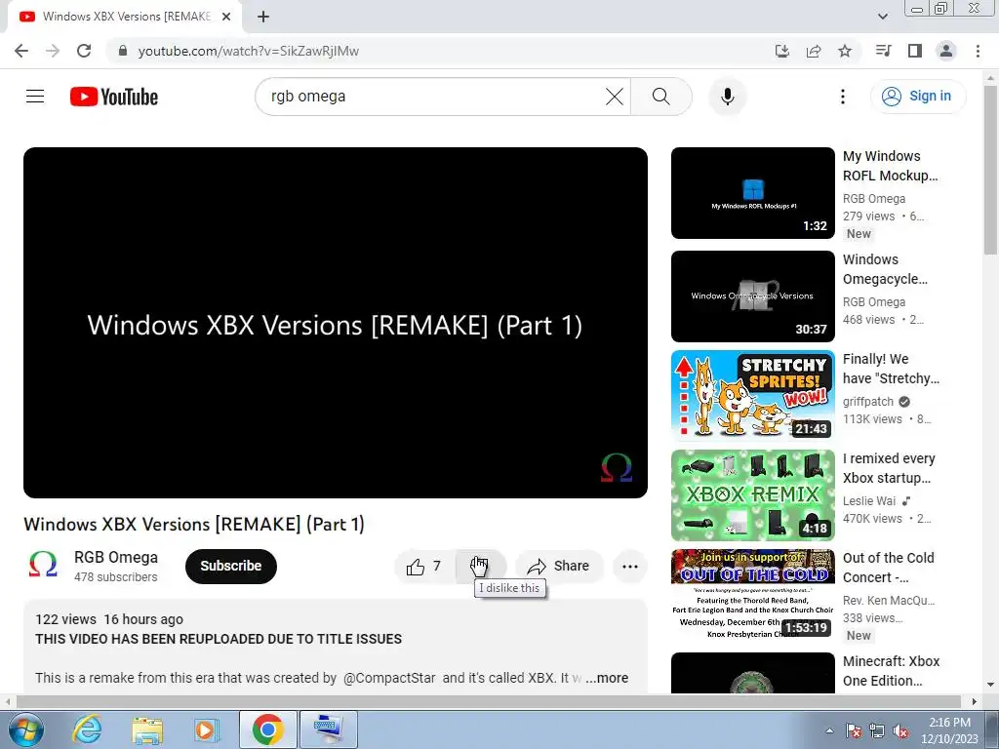Viewport: 999px width, 749px height.
Task: View site info via padlock icon
Action: pyautogui.click(x=123, y=51)
